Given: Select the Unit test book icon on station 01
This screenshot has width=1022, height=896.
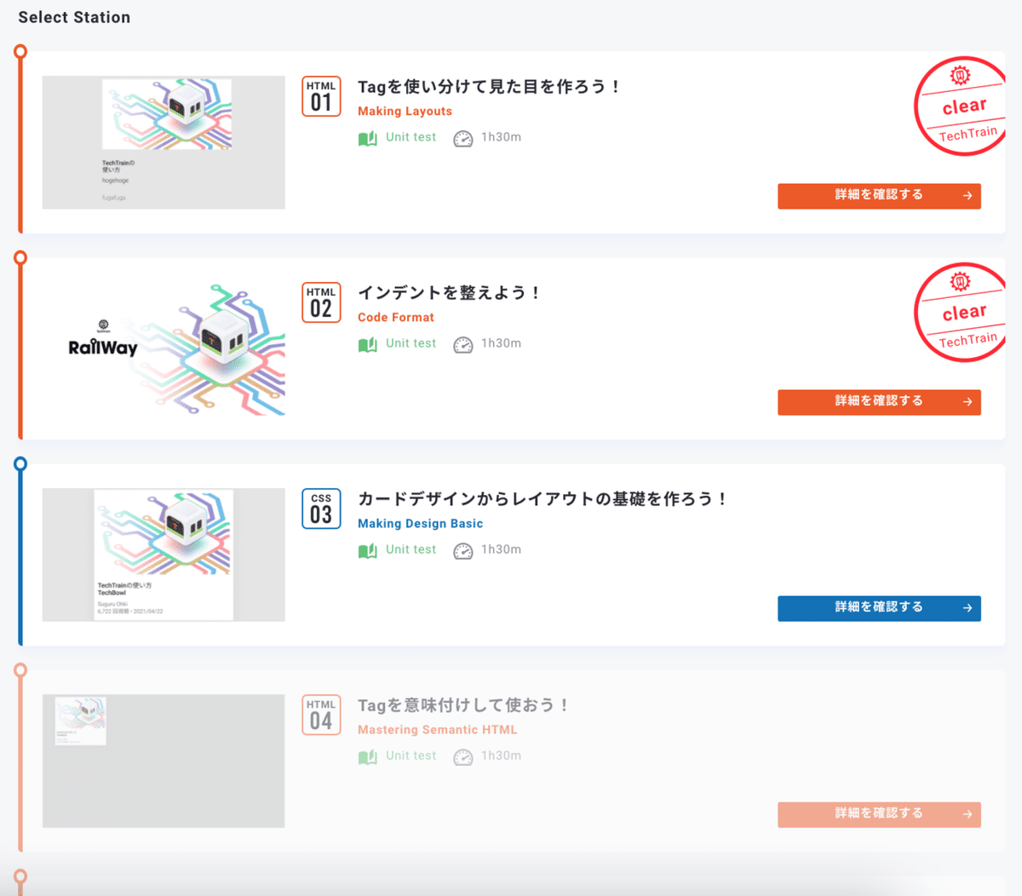Looking at the screenshot, I should (367, 136).
